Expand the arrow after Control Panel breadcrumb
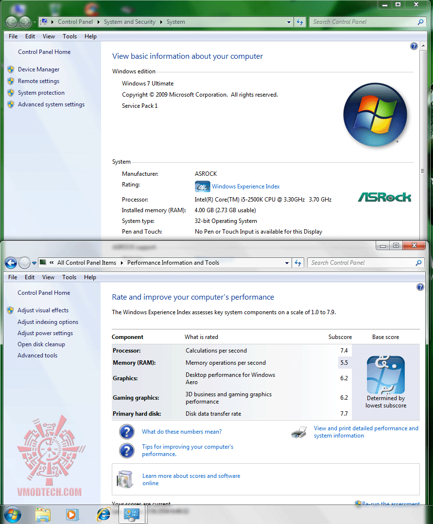 click(98, 22)
